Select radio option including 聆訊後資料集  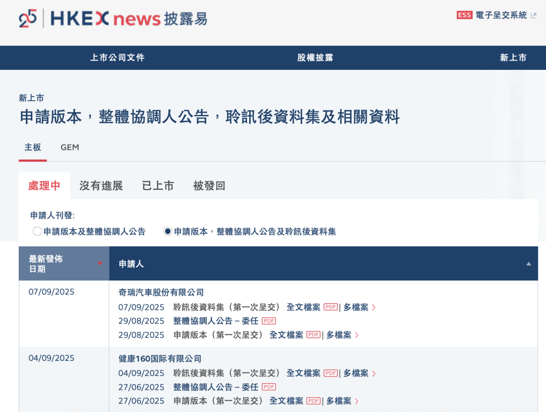[x=168, y=231]
